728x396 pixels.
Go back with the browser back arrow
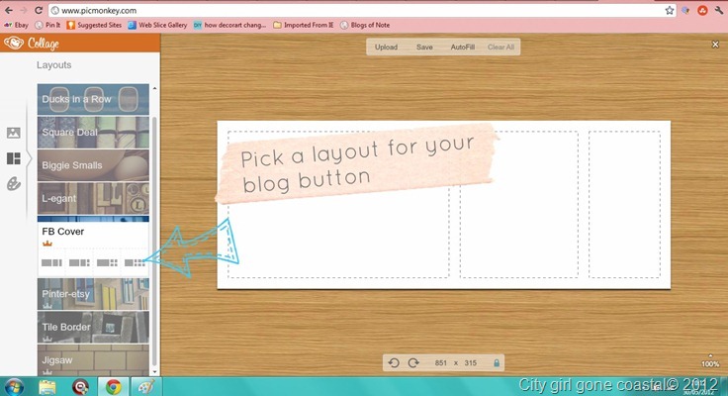coord(9,10)
